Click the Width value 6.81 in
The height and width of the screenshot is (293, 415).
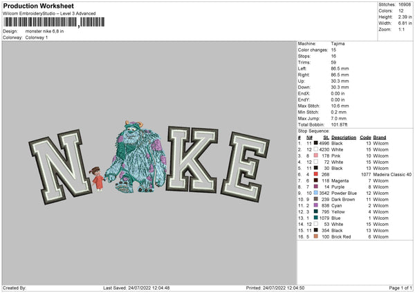(405, 23)
